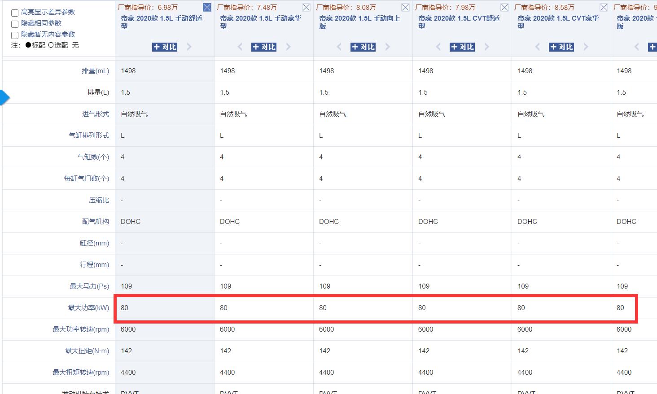
Task: Select the 最大马力(Ps) row label
Action: [89, 286]
